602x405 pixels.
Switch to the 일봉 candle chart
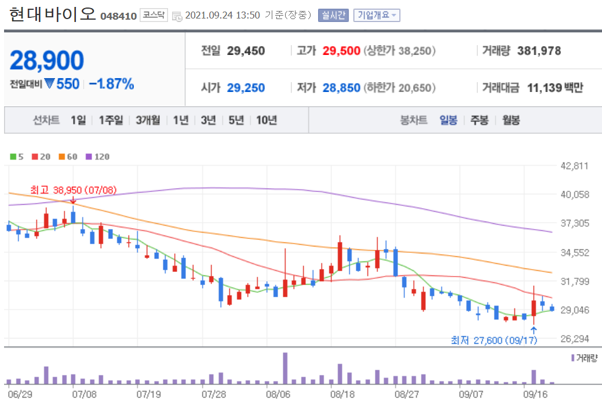448,120
